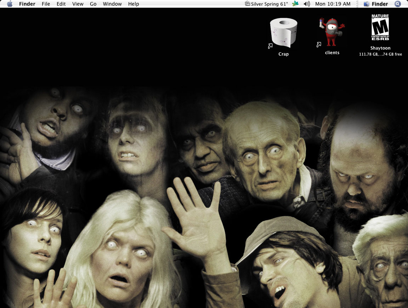Open the Help menu

point(134,4)
